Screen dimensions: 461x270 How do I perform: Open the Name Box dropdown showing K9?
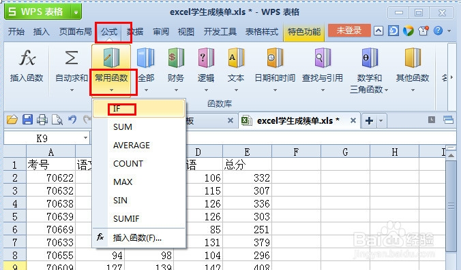[85, 138]
